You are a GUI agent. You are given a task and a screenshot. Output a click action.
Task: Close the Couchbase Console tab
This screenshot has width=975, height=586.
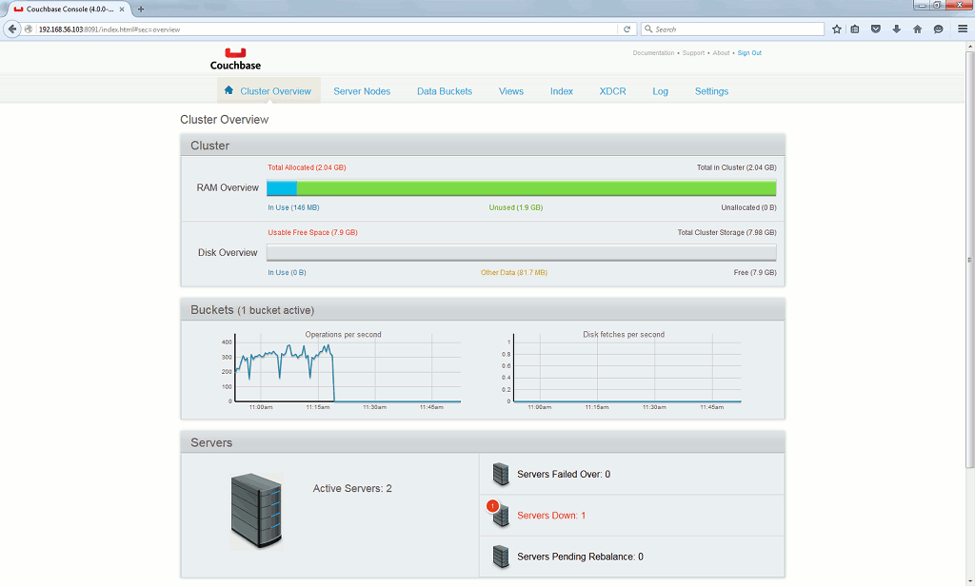click(122, 10)
